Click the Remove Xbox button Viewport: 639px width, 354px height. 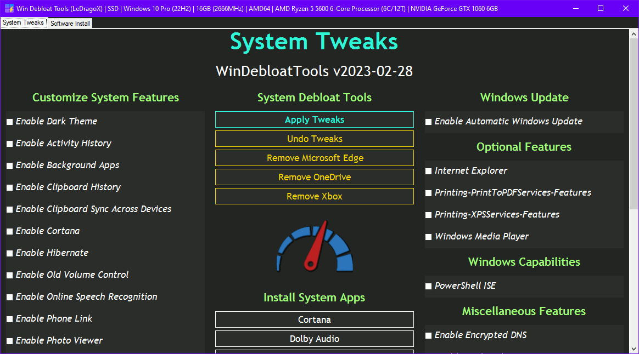[314, 196]
